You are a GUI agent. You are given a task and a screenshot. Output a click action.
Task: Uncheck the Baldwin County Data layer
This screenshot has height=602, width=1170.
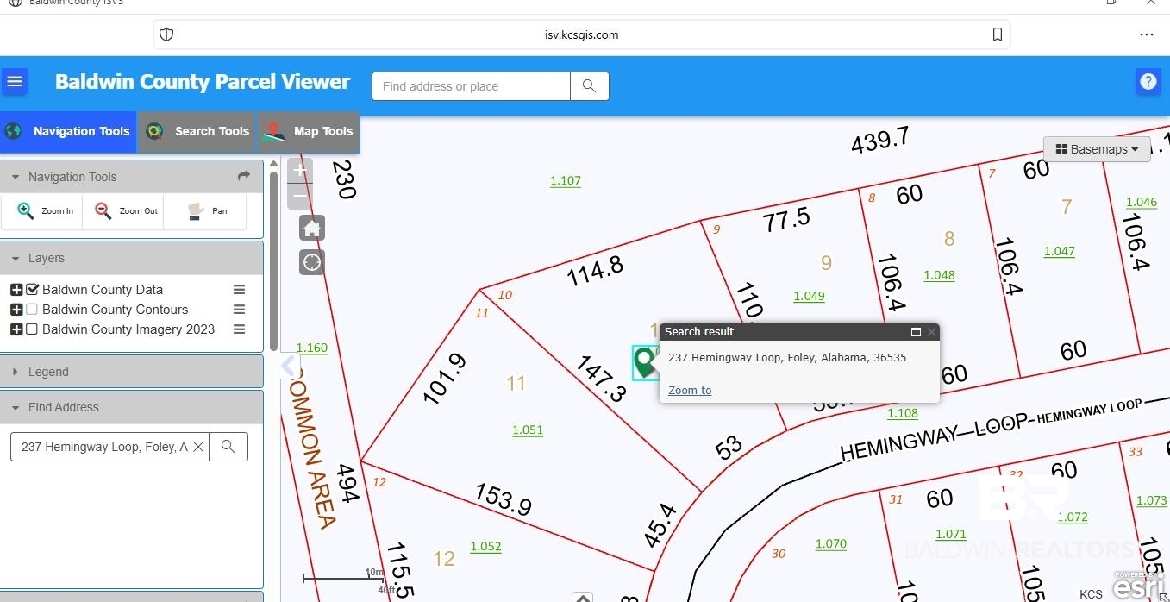(x=33, y=290)
